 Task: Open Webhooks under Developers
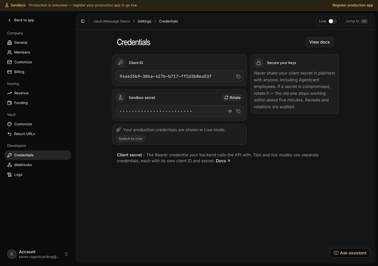pyautogui.click(x=38, y=165)
